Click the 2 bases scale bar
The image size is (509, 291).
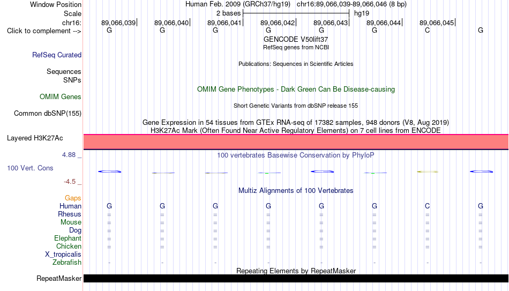click(296, 13)
